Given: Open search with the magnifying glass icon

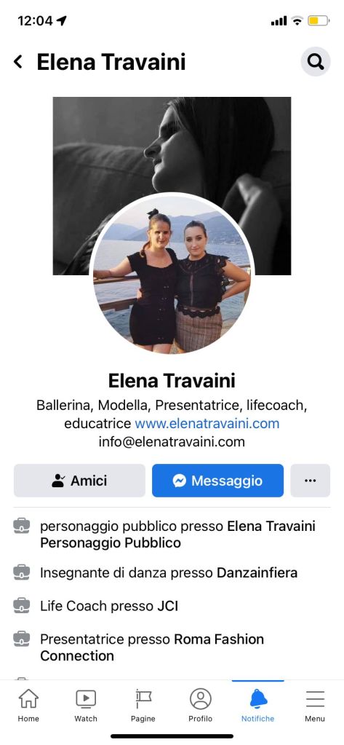Looking at the screenshot, I should [316, 61].
